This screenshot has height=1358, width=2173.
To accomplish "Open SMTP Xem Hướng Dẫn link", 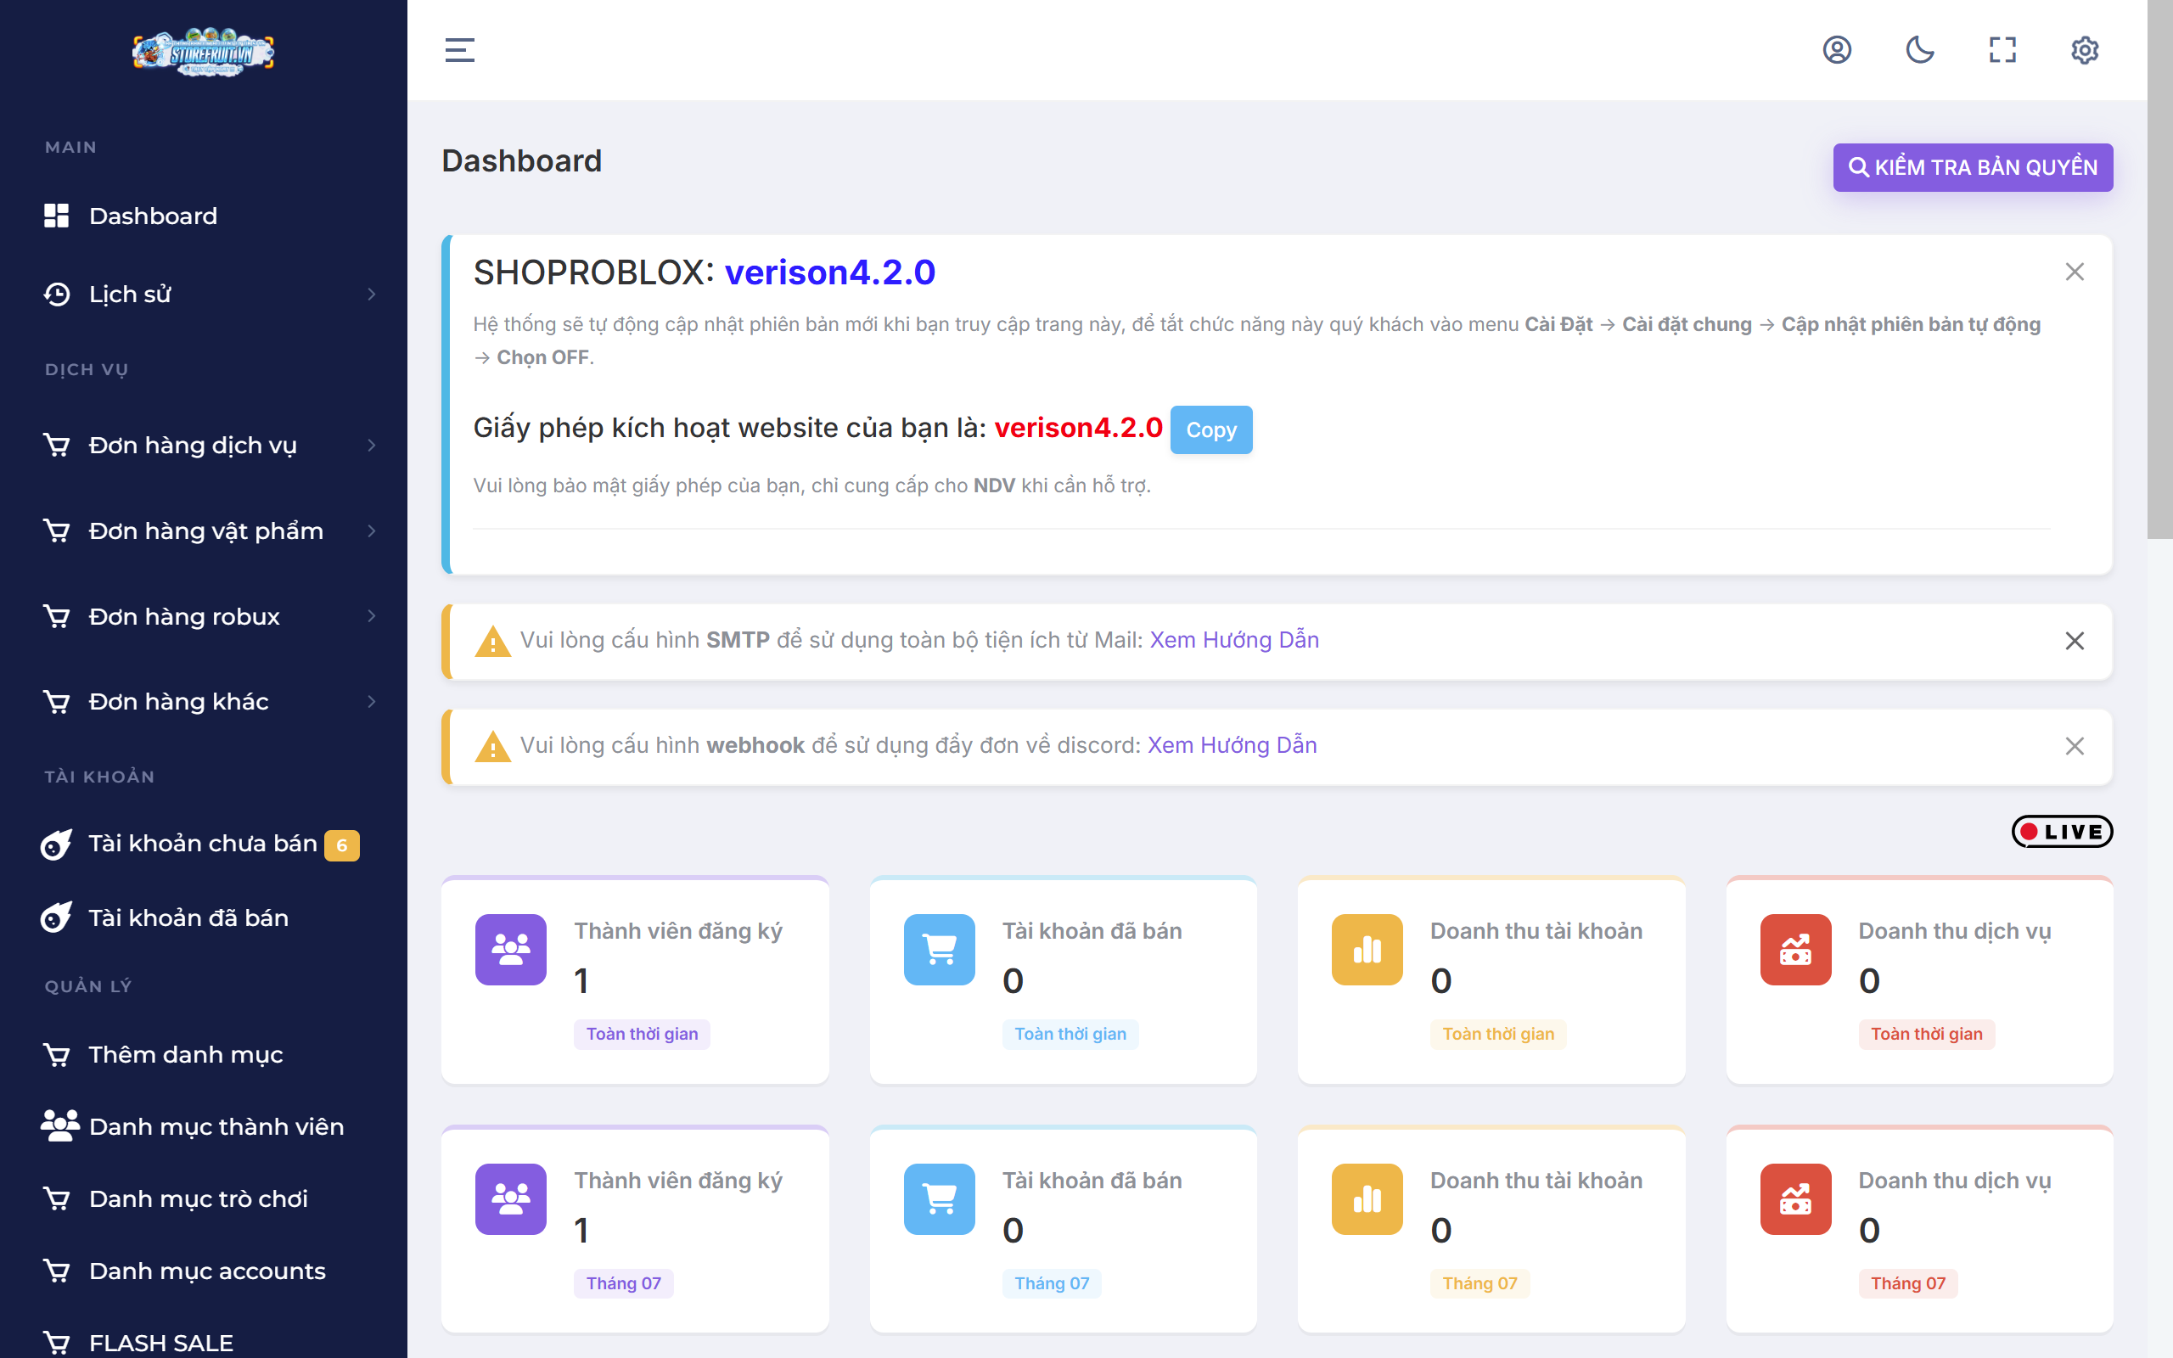I will 1233,640.
